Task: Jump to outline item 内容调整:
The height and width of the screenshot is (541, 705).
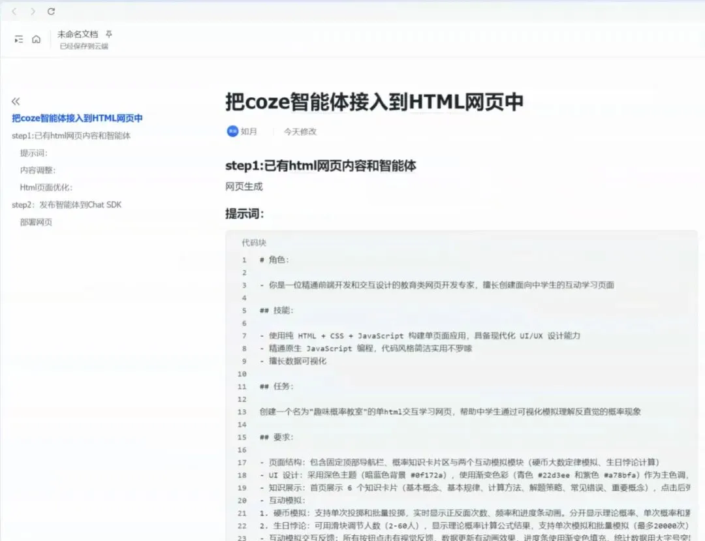Action: 38,170
